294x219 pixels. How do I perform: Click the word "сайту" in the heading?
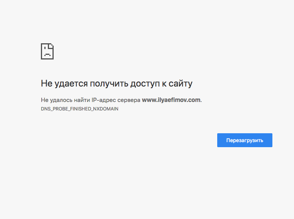click(x=181, y=83)
